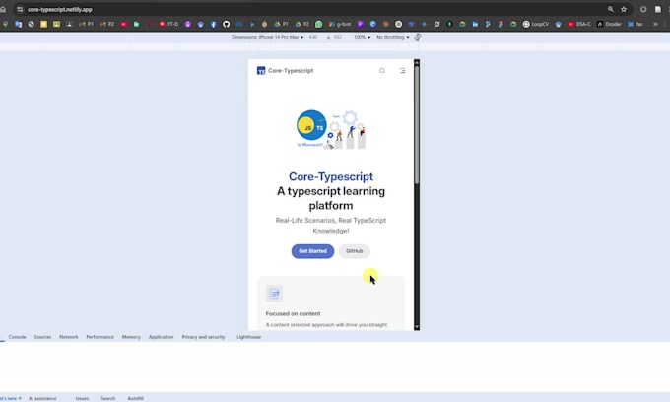Viewport: 670px width, 402px height.
Task: Show more bookmarks with the chevron
Action: 655,24
